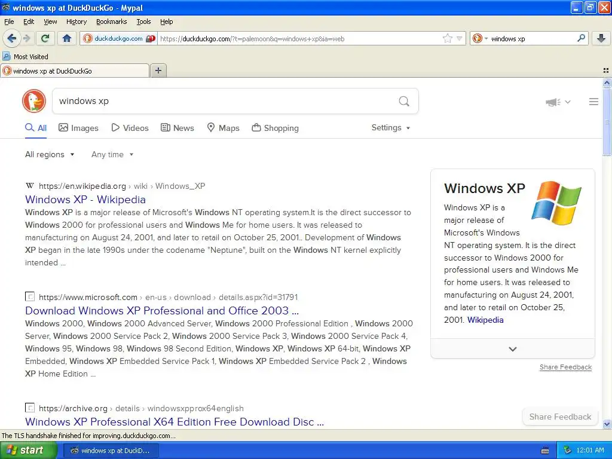Image resolution: width=612 pixels, height=459 pixels.
Task: Select the All results tab
Action: pos(36,128)
